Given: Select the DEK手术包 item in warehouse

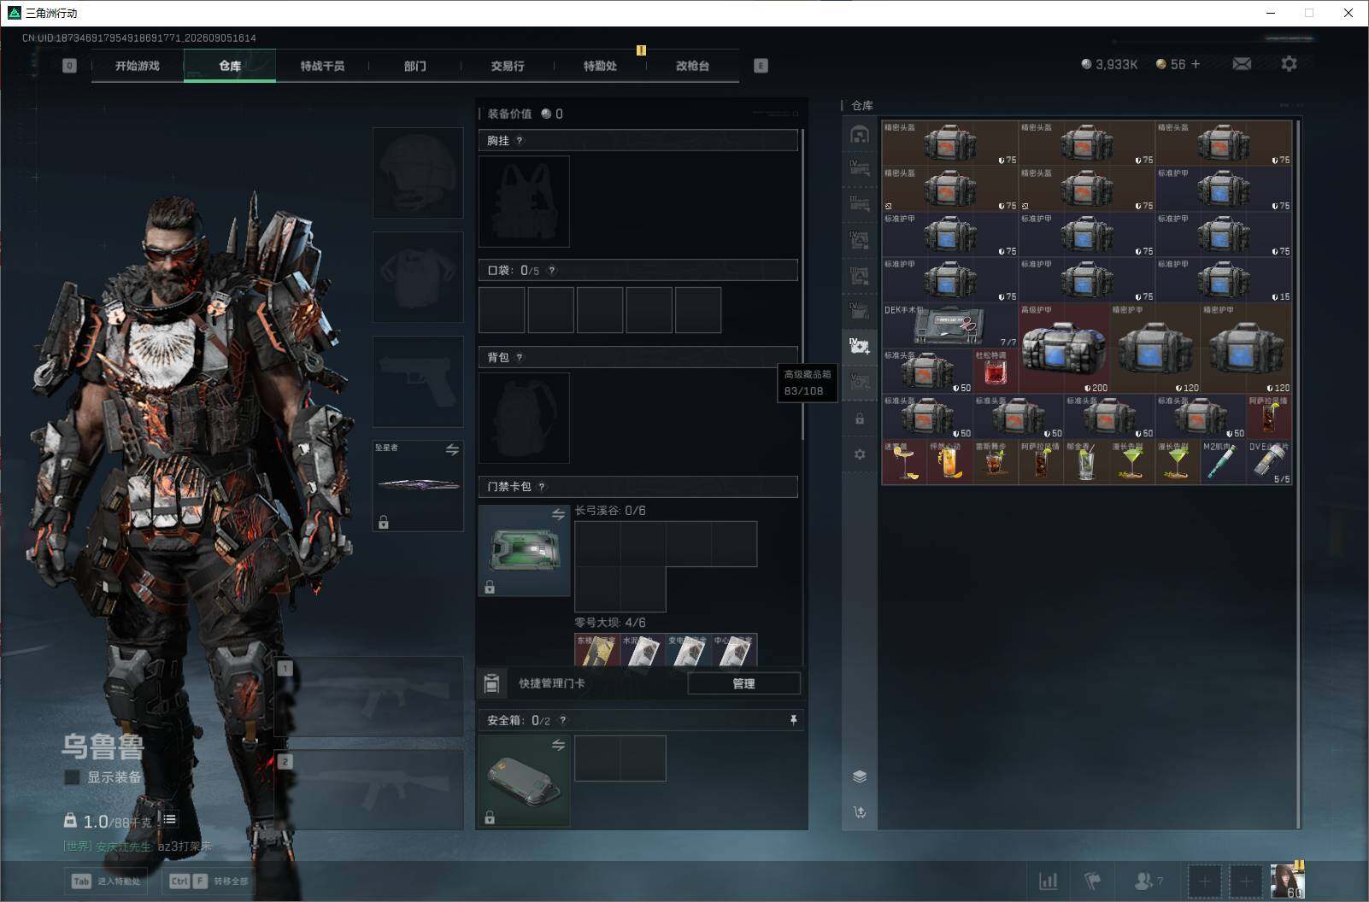Looking at the screenshot, I should coord(949,325).
